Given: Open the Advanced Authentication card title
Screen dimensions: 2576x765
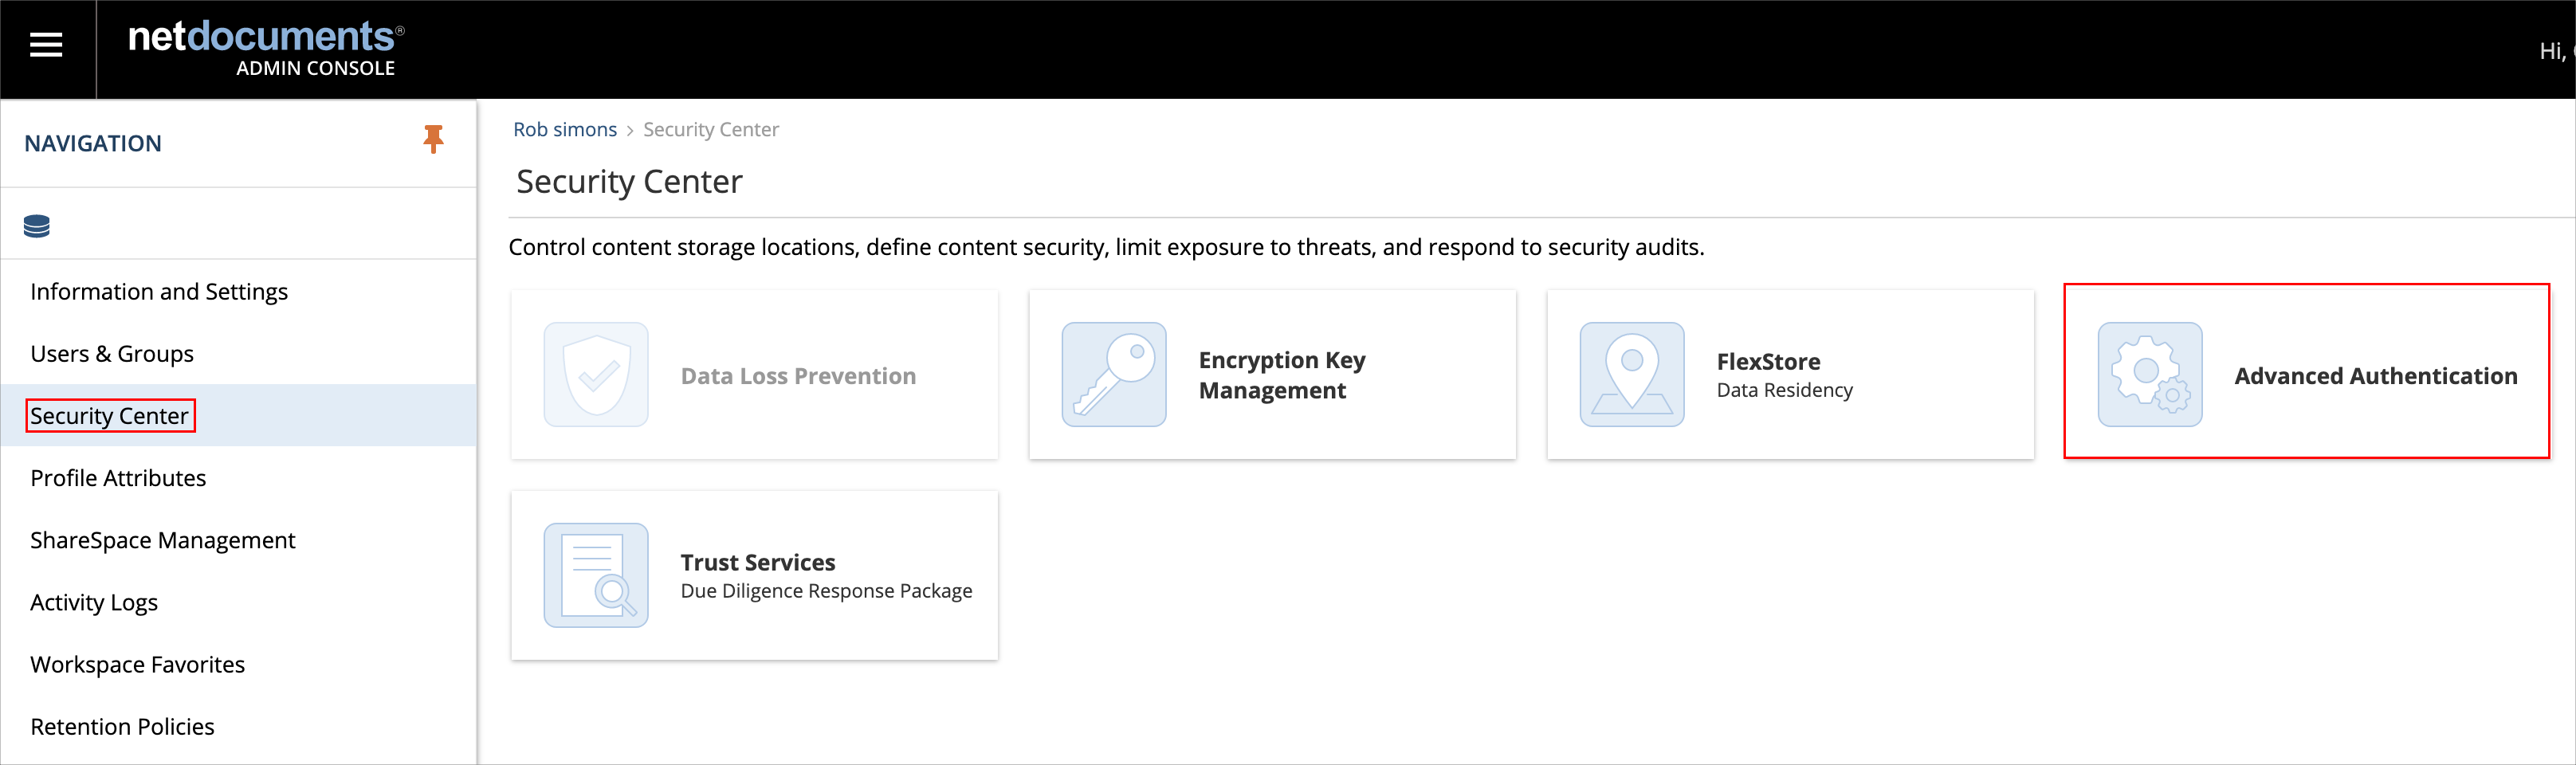Looking at the screenshot, I should 2376,376.
